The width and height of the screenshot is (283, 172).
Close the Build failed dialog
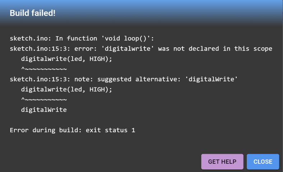tap(263, 162)
